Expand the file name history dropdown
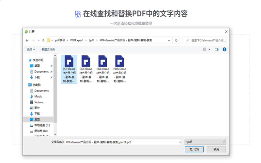261x163 pixels. click(x=179, y=142)
